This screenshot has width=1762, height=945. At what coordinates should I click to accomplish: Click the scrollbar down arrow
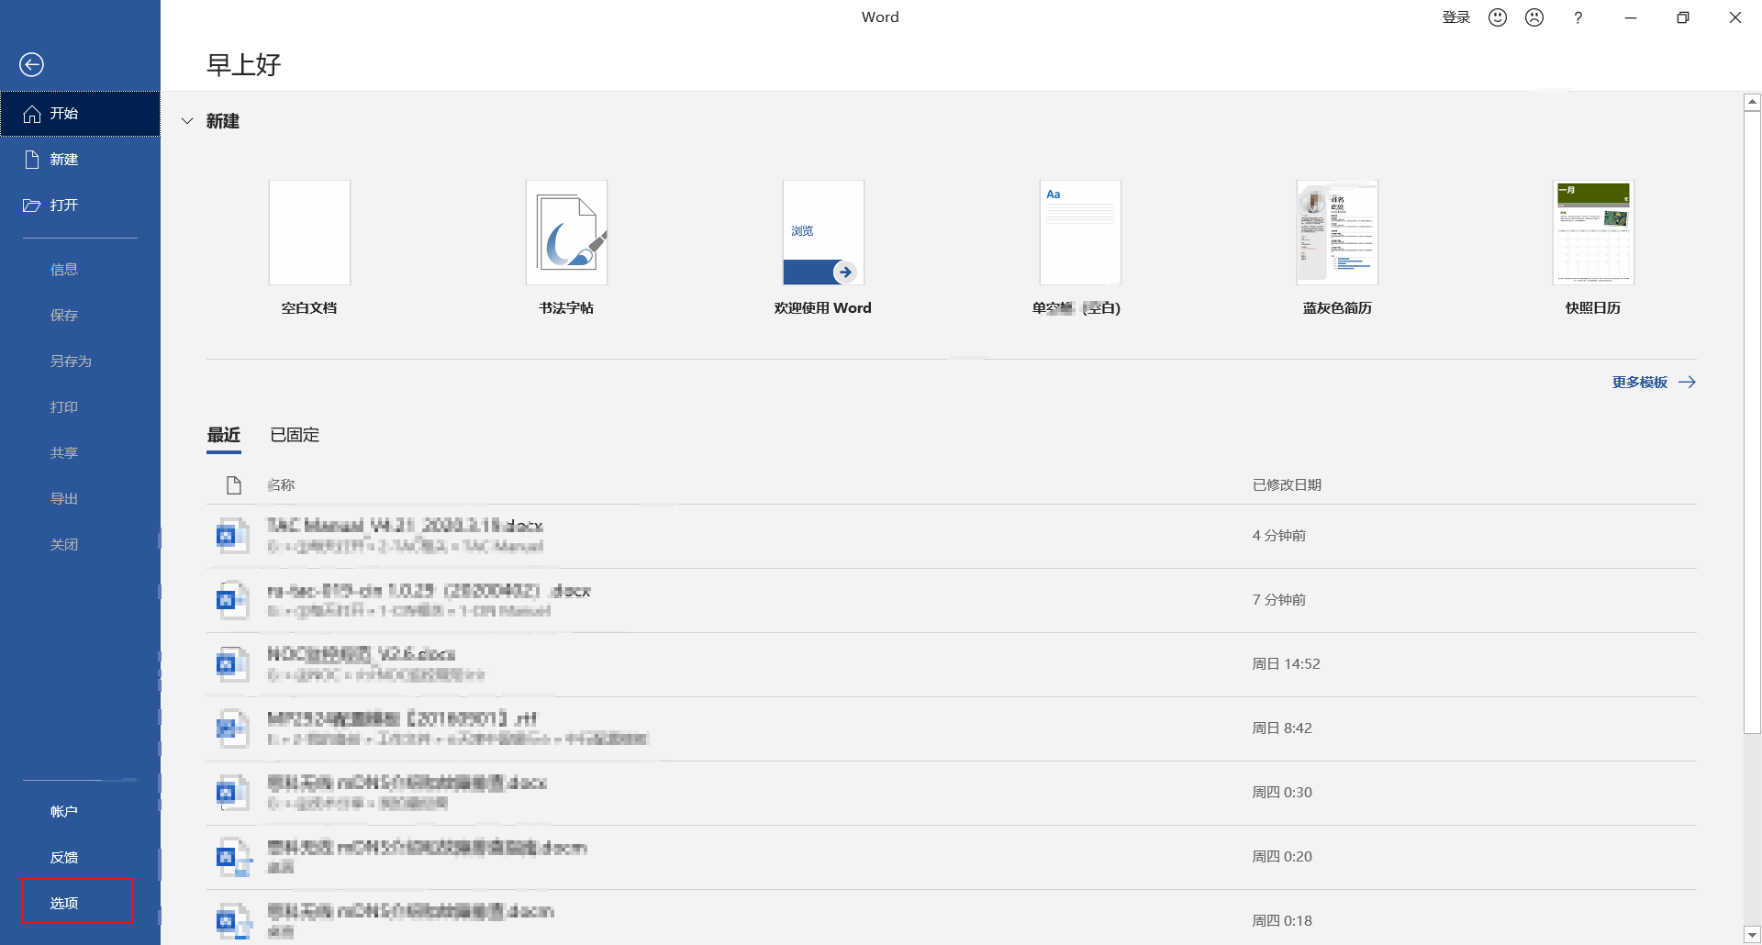1752,935
